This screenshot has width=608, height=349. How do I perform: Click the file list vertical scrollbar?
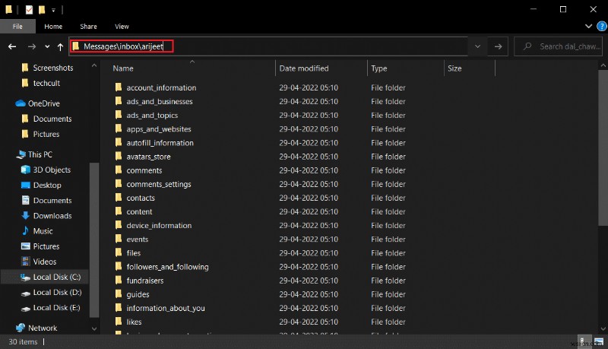tap(603, 152)
